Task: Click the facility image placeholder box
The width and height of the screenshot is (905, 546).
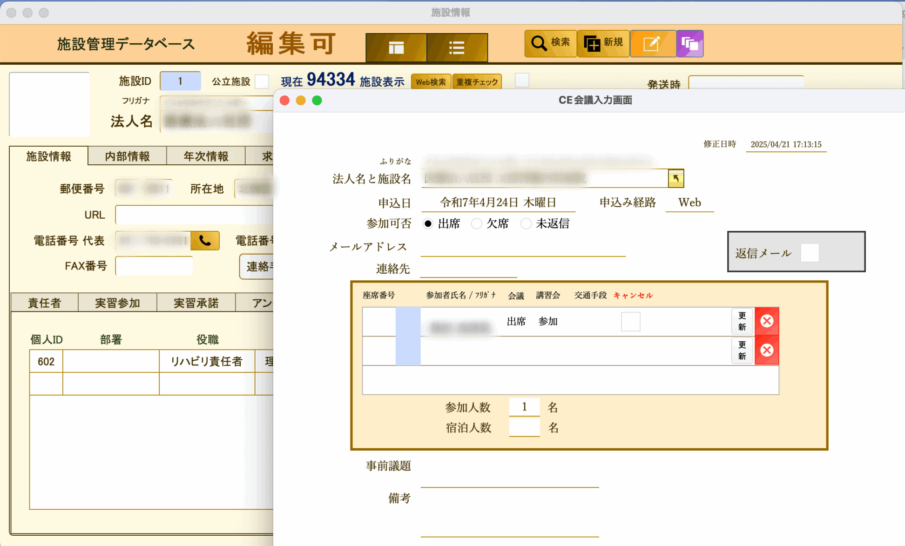Action: (x=49, y=104)
